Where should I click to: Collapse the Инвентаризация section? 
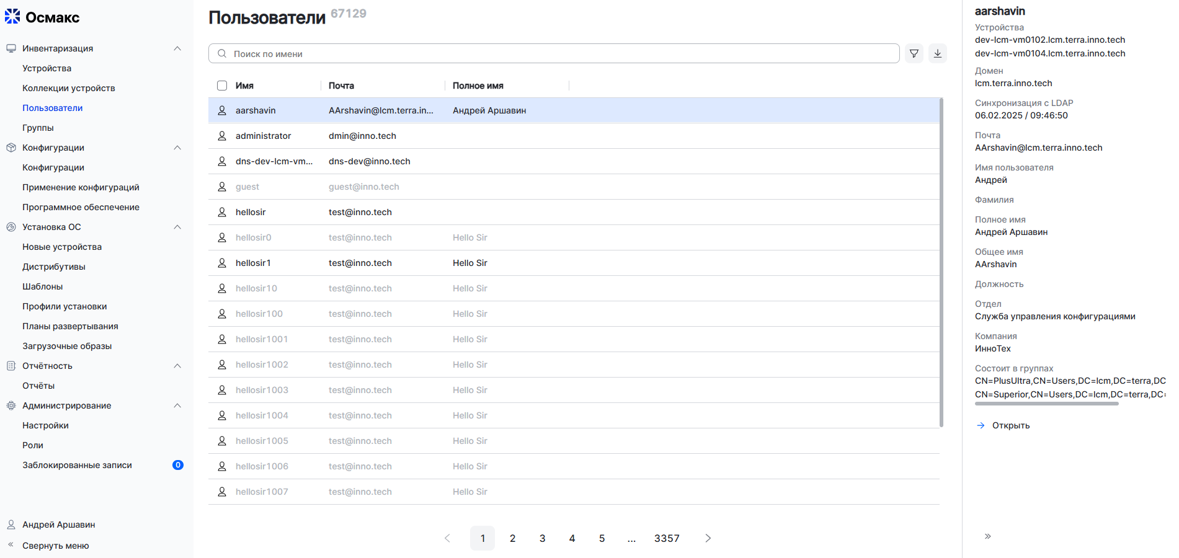tap(177, 48)
